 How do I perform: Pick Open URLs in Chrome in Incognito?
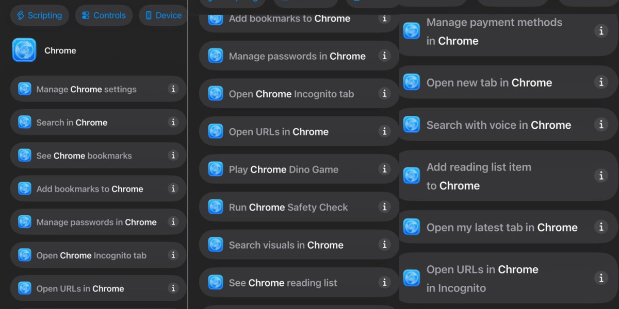pyautogui.click(x=482, y=279)
